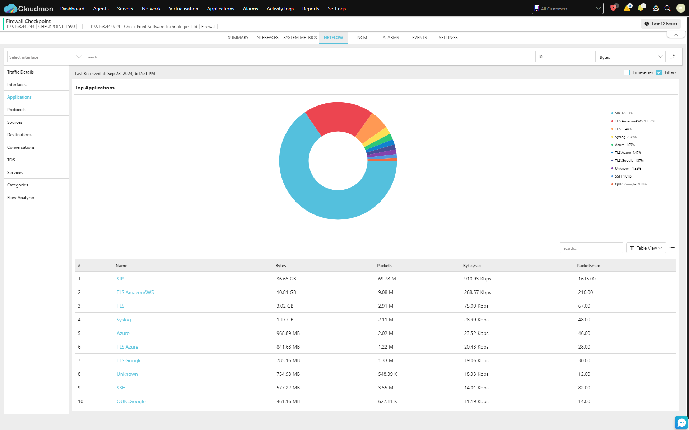
Task: Switch to the ALARMS tab
Action: pyautogui.click(x=391, y=37)
